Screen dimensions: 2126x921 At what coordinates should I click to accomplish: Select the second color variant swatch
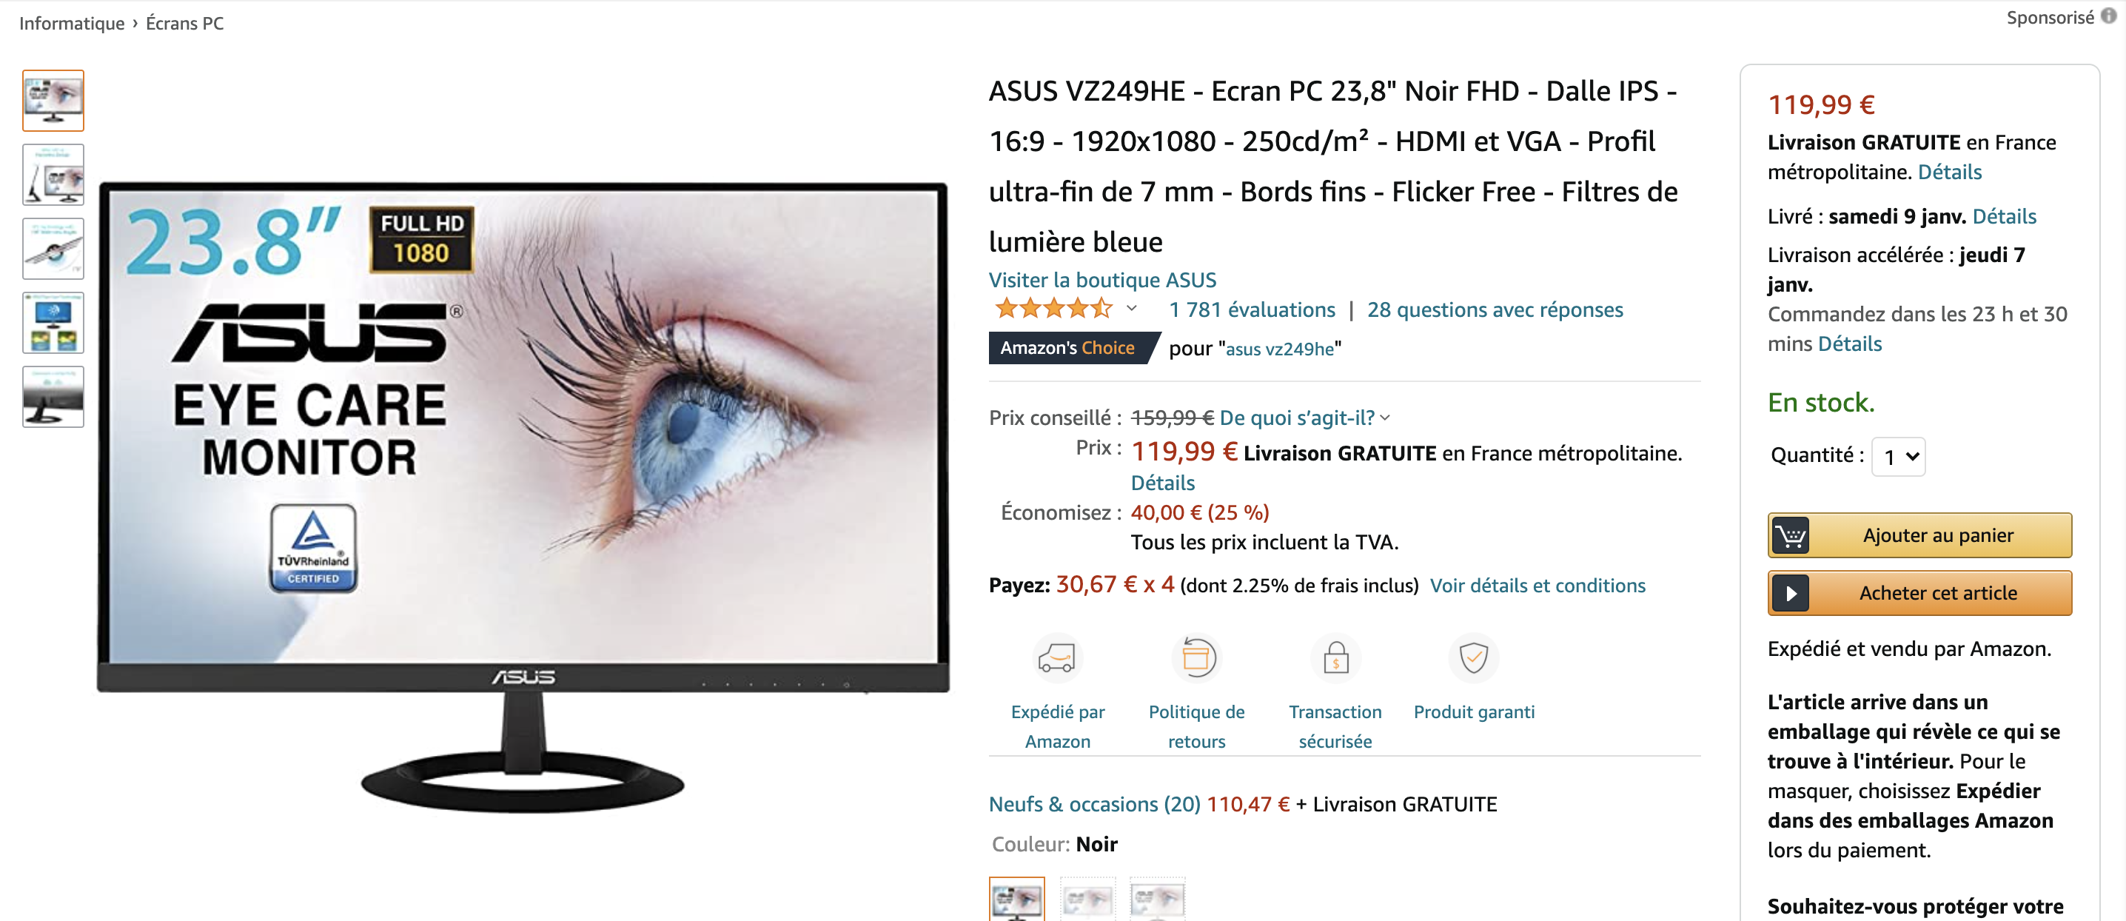[1087, 899]
